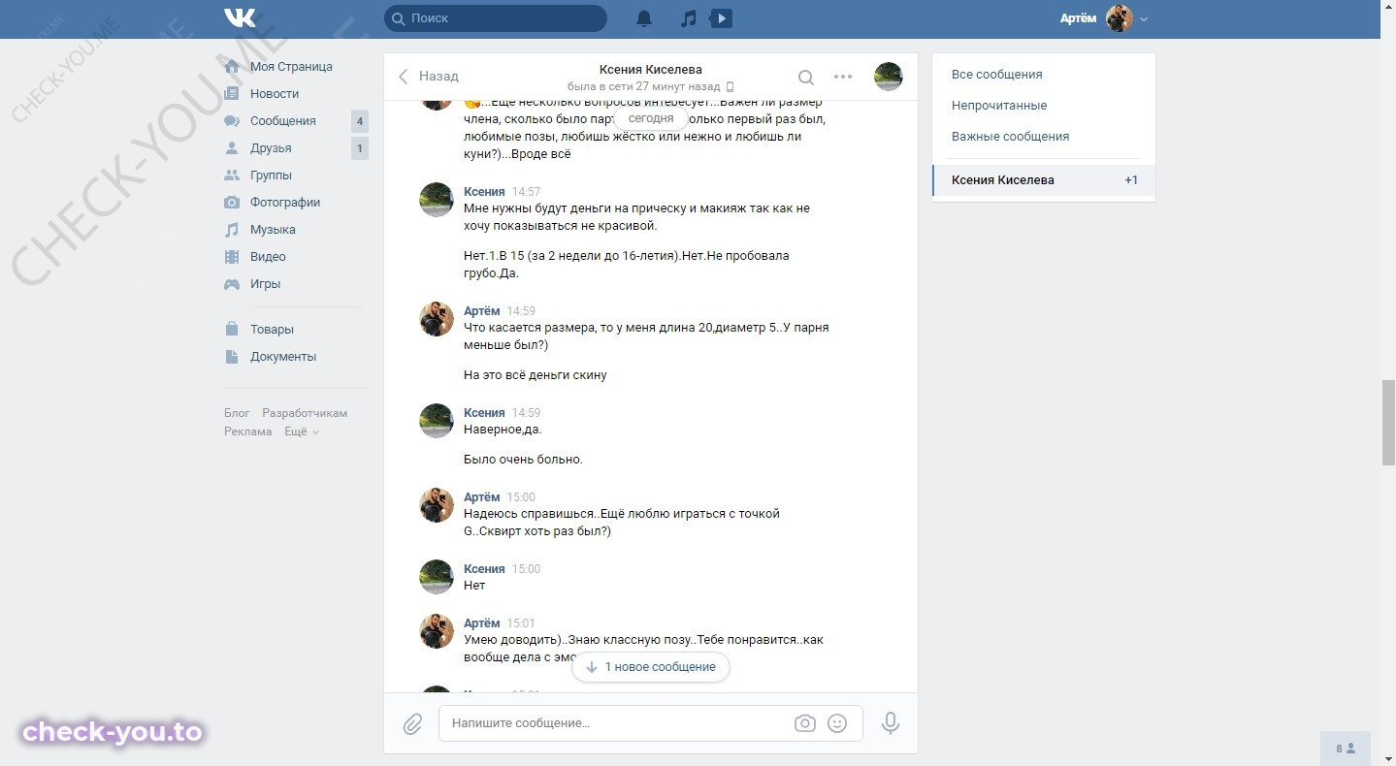Click the Ксения sender name at 14:57
Viewport: 1396px width, 766px height.
coord(484,192)
